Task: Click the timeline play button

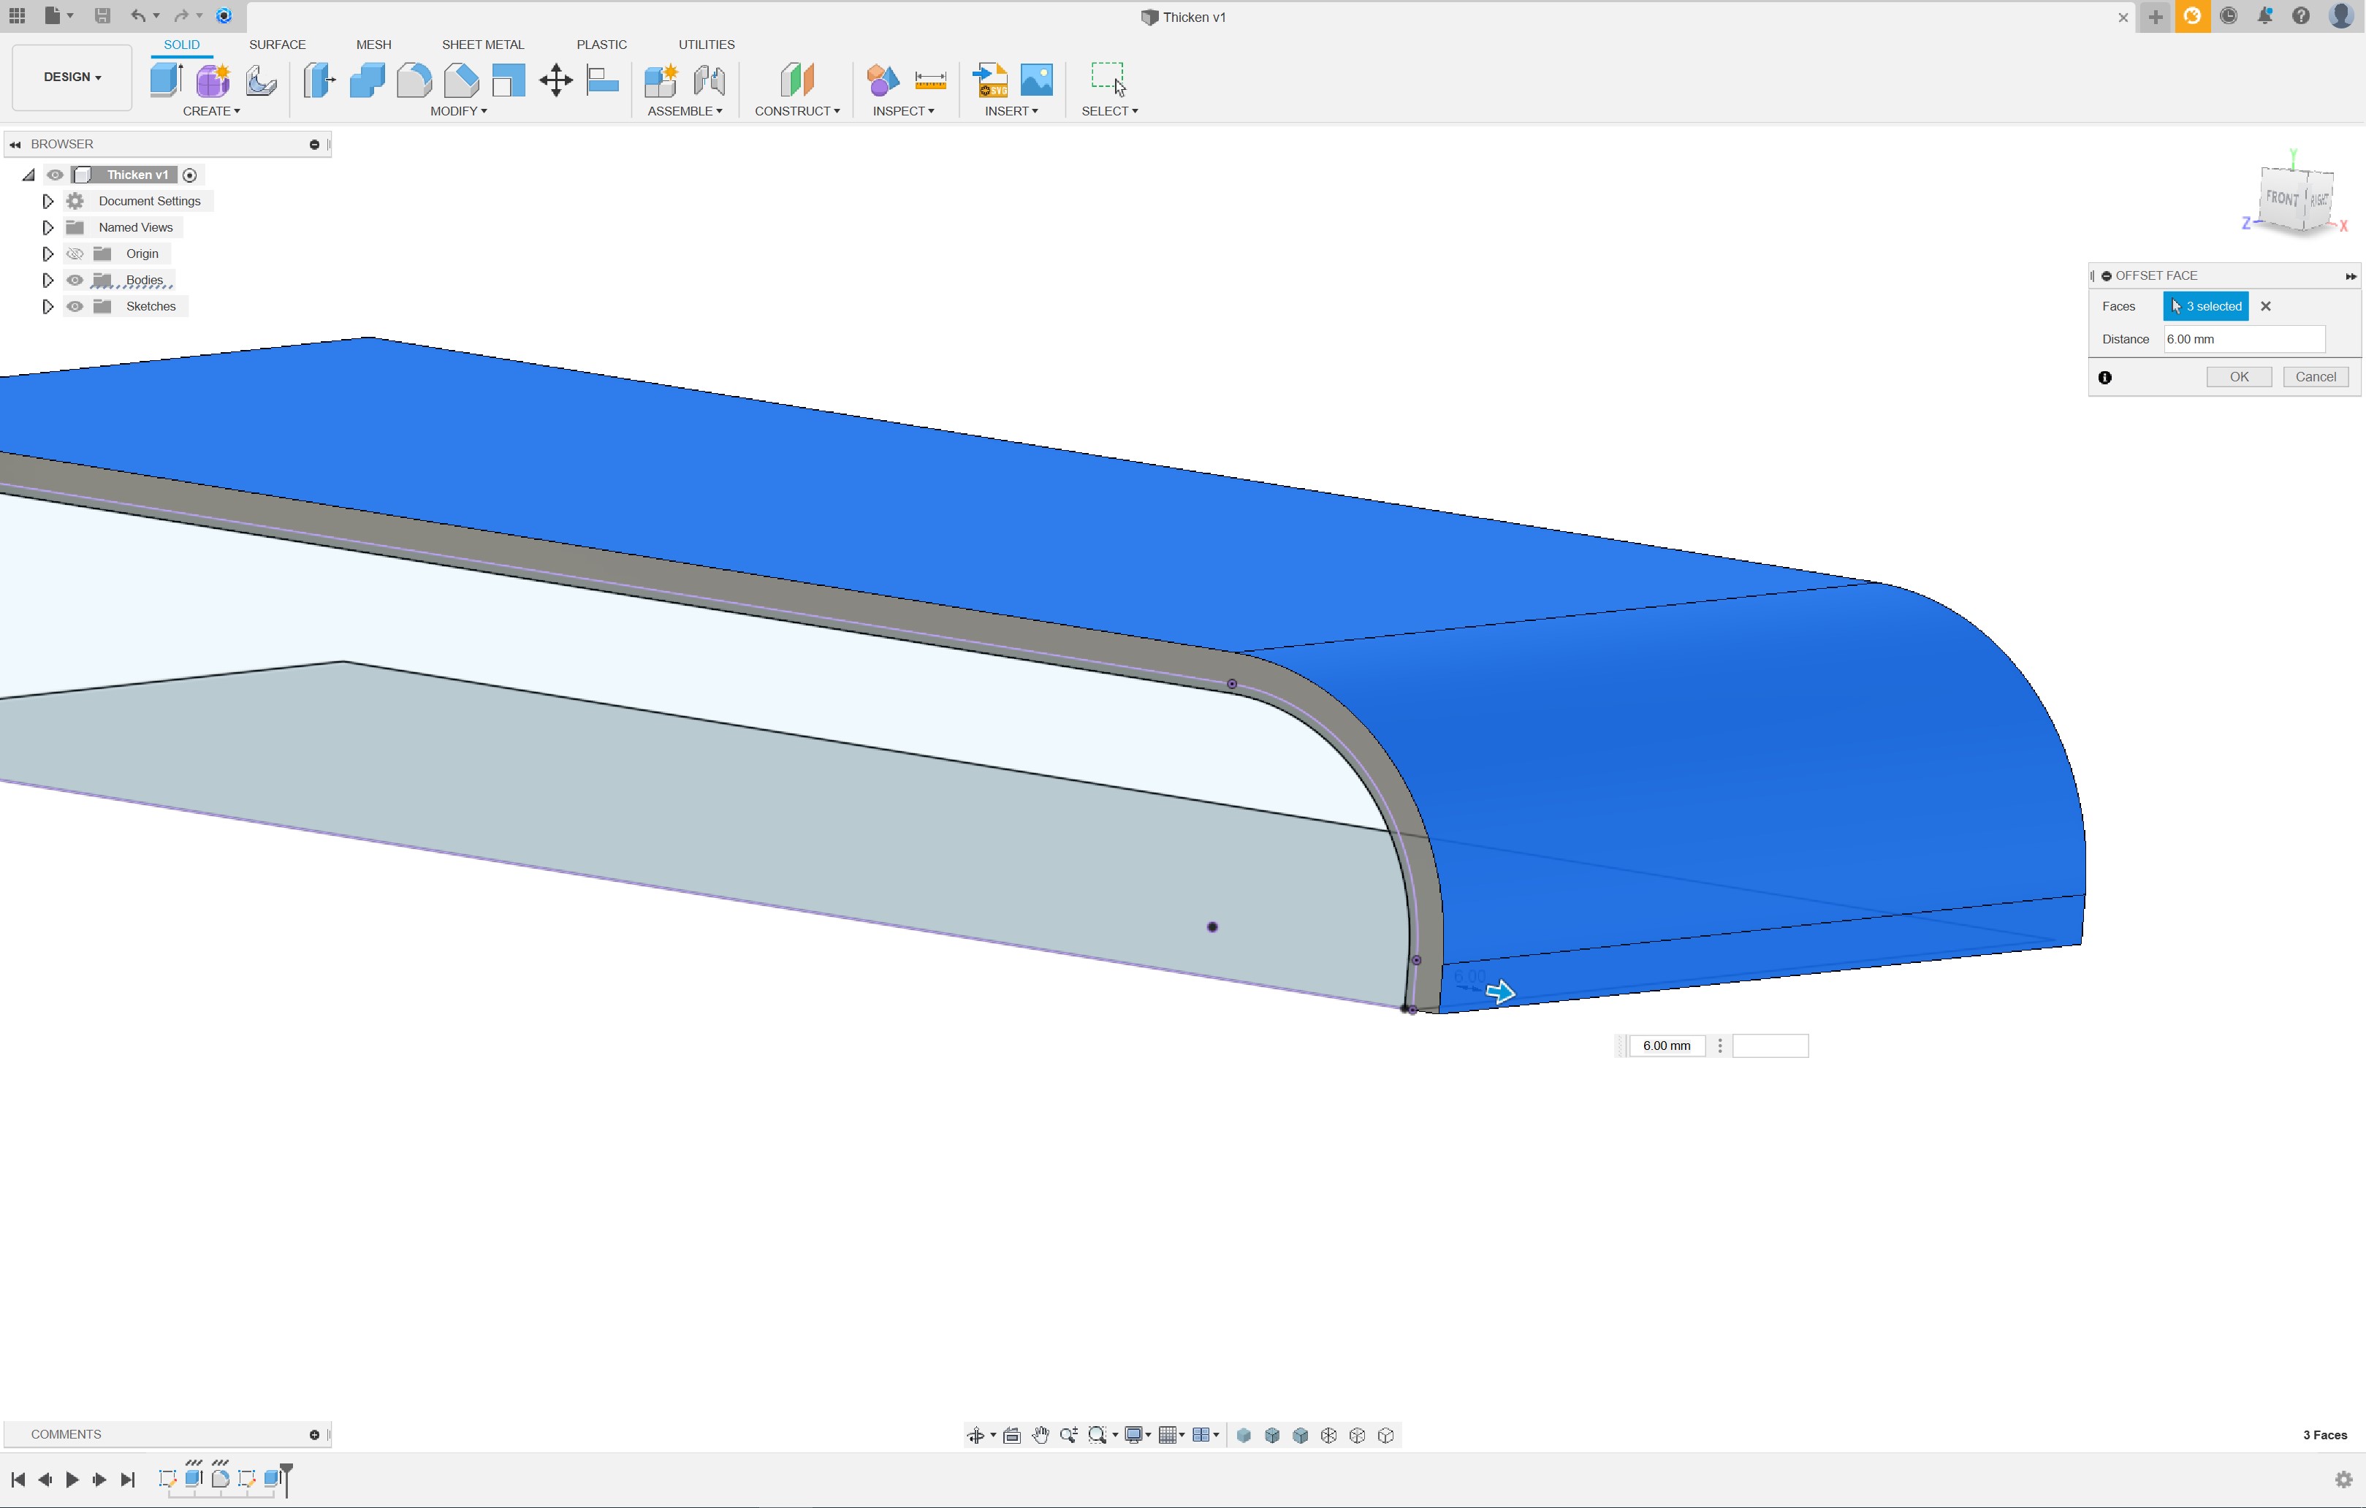Action: (x=72, y=1480)
